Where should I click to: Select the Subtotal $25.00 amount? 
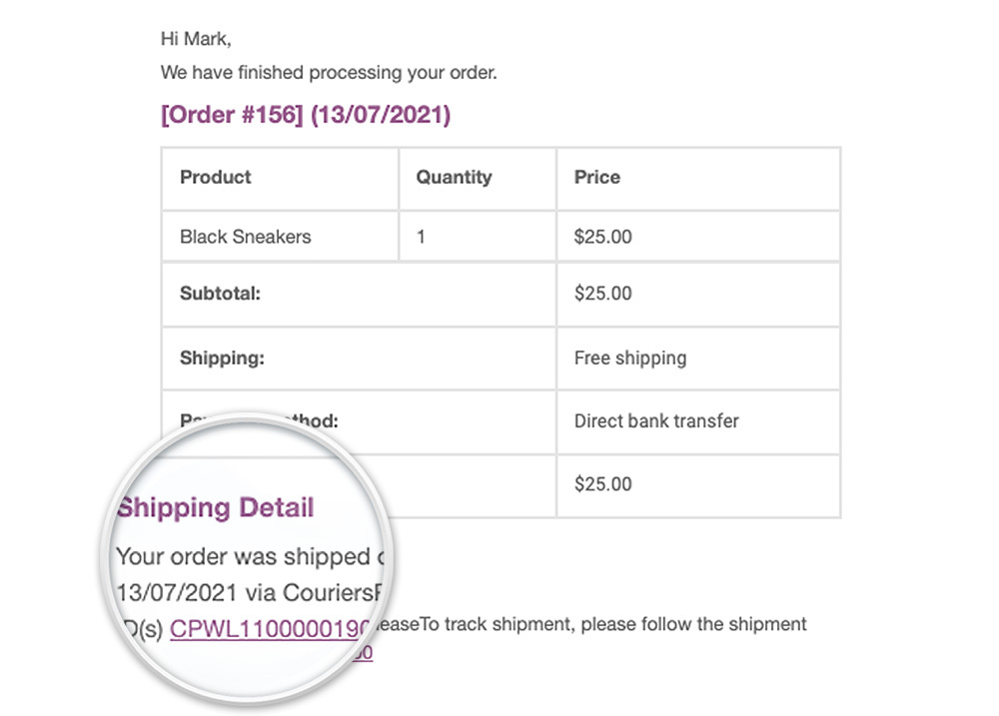tap(603, 294)
